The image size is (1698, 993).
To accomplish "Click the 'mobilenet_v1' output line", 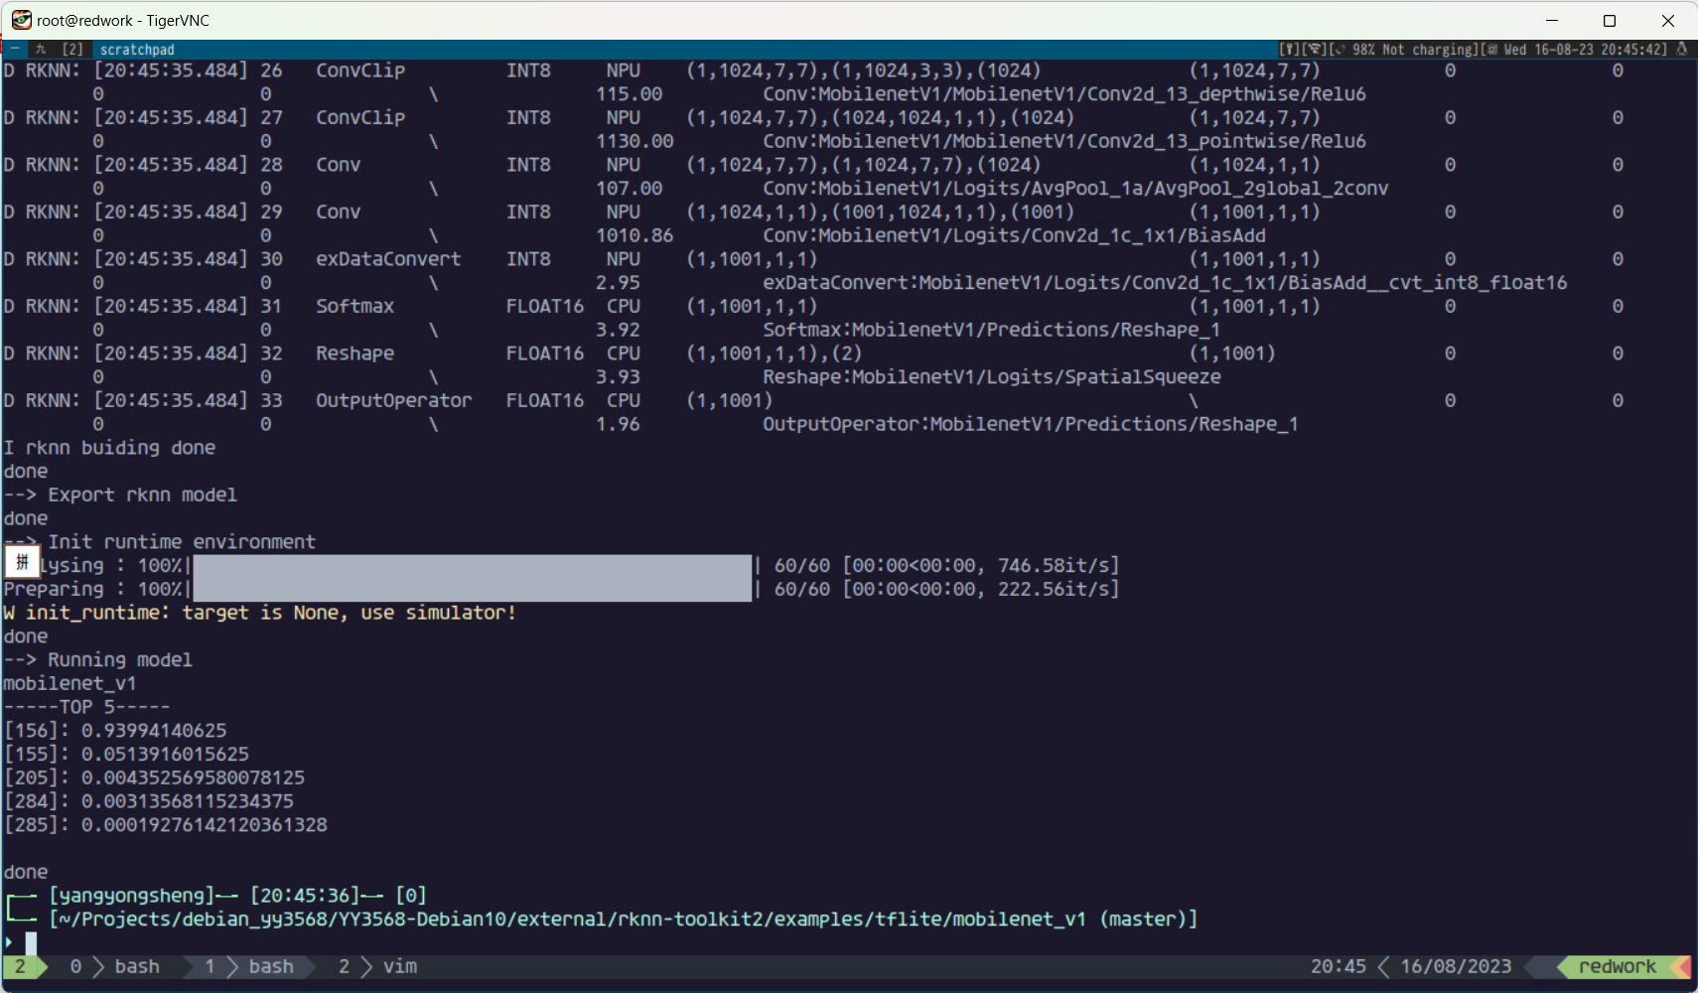I will (x=70, y=684).
